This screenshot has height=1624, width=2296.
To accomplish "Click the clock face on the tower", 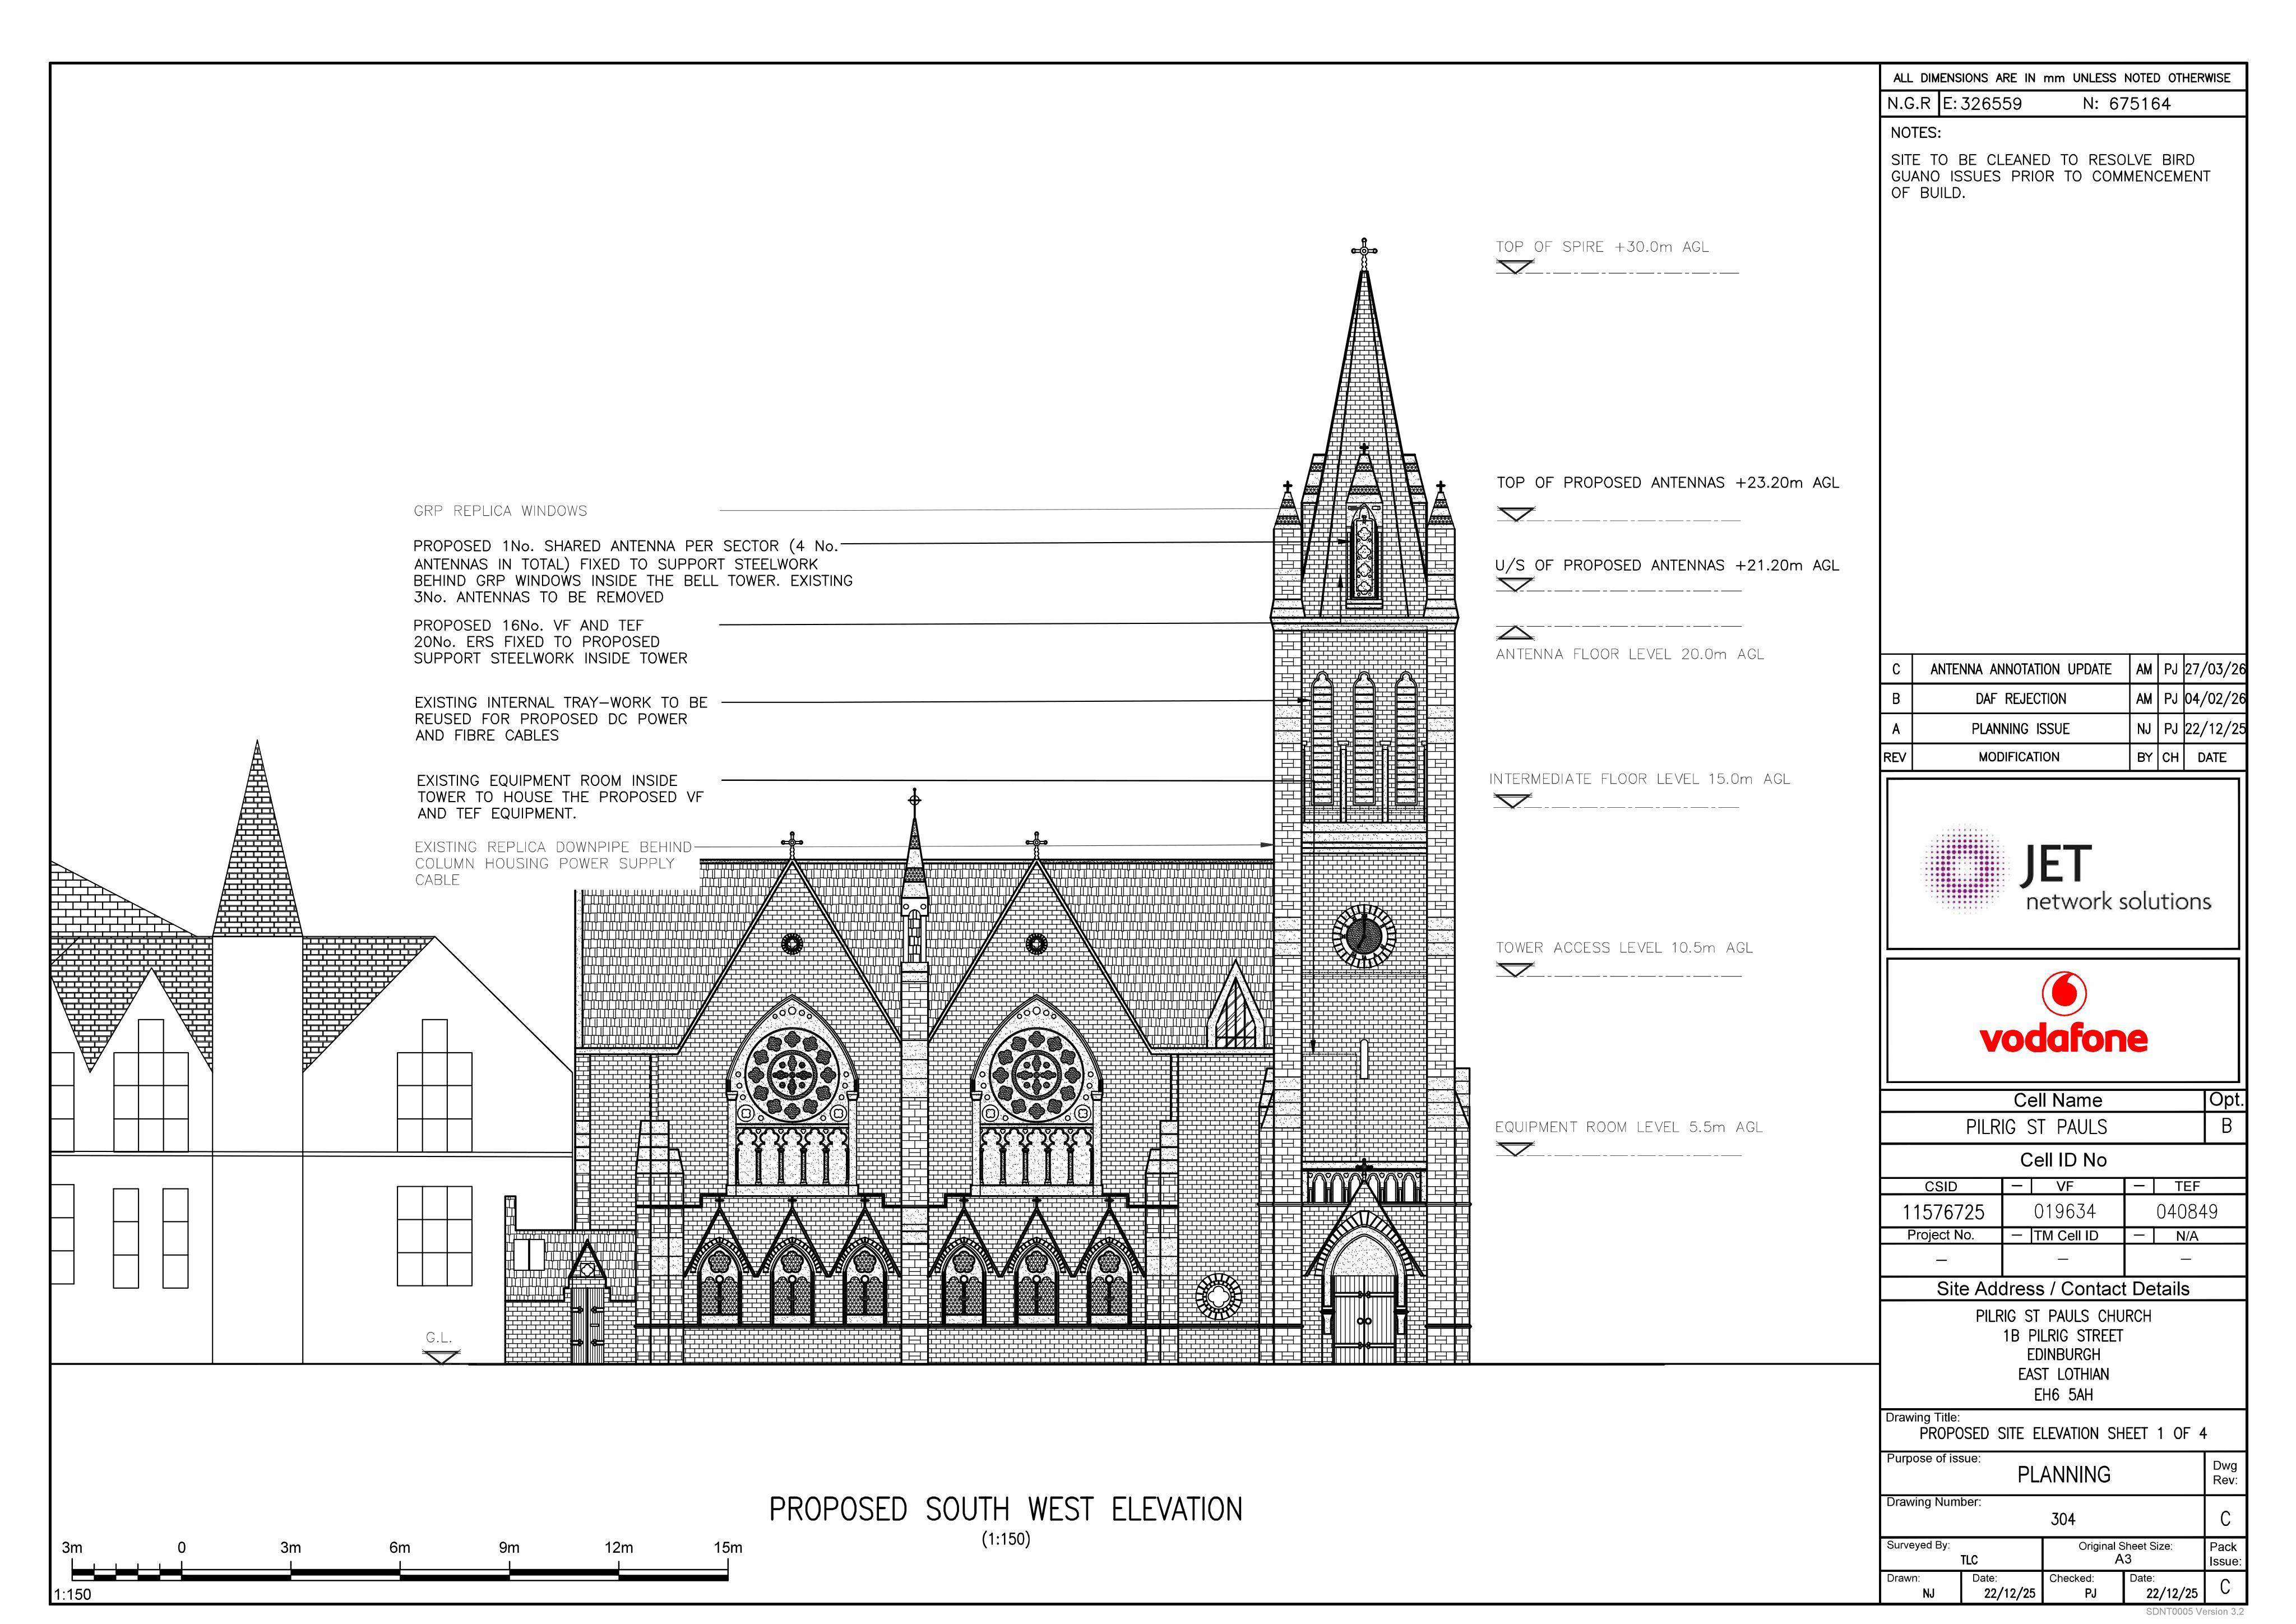I will [1364, 936].
